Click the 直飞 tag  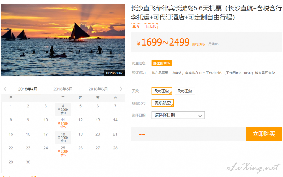136,26
